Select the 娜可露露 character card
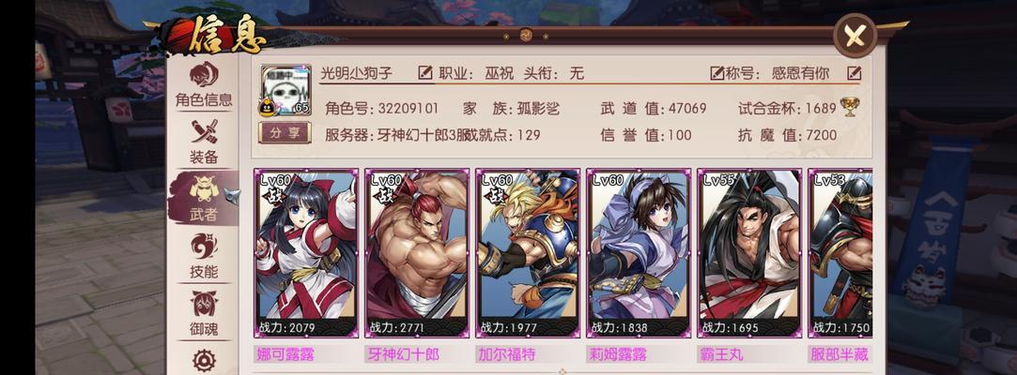The image size is (1017, 375). point(305,253)
